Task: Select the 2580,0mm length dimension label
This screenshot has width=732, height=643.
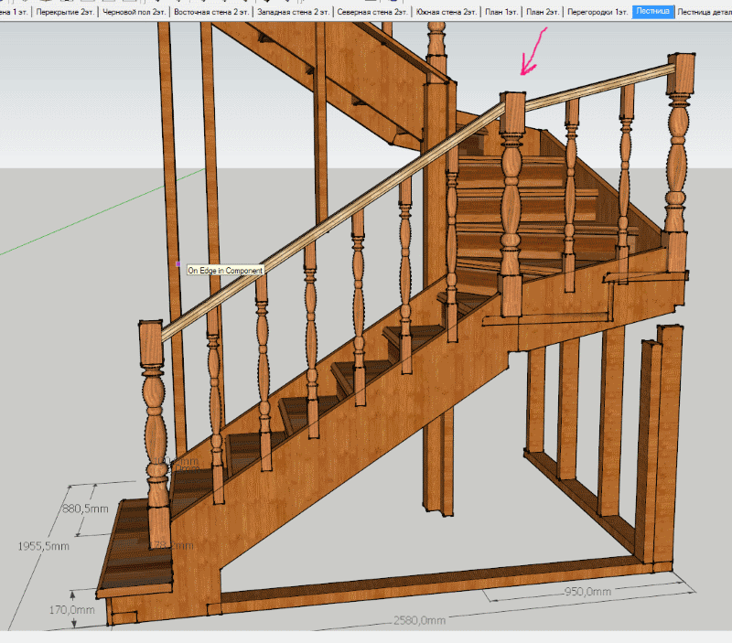Action: point(419,620)
